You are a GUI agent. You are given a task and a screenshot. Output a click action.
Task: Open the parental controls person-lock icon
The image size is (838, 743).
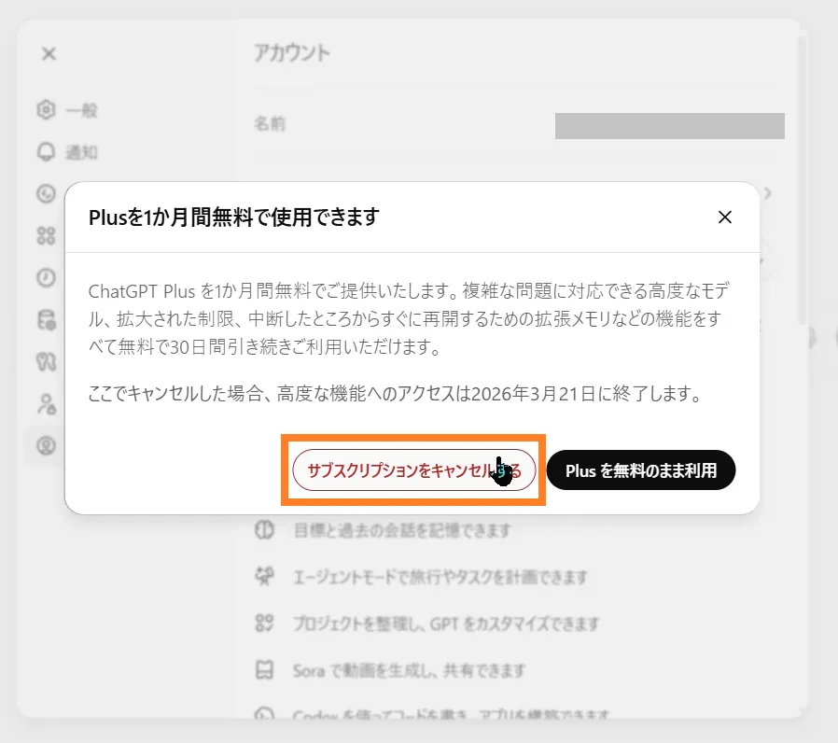[46, 403]
